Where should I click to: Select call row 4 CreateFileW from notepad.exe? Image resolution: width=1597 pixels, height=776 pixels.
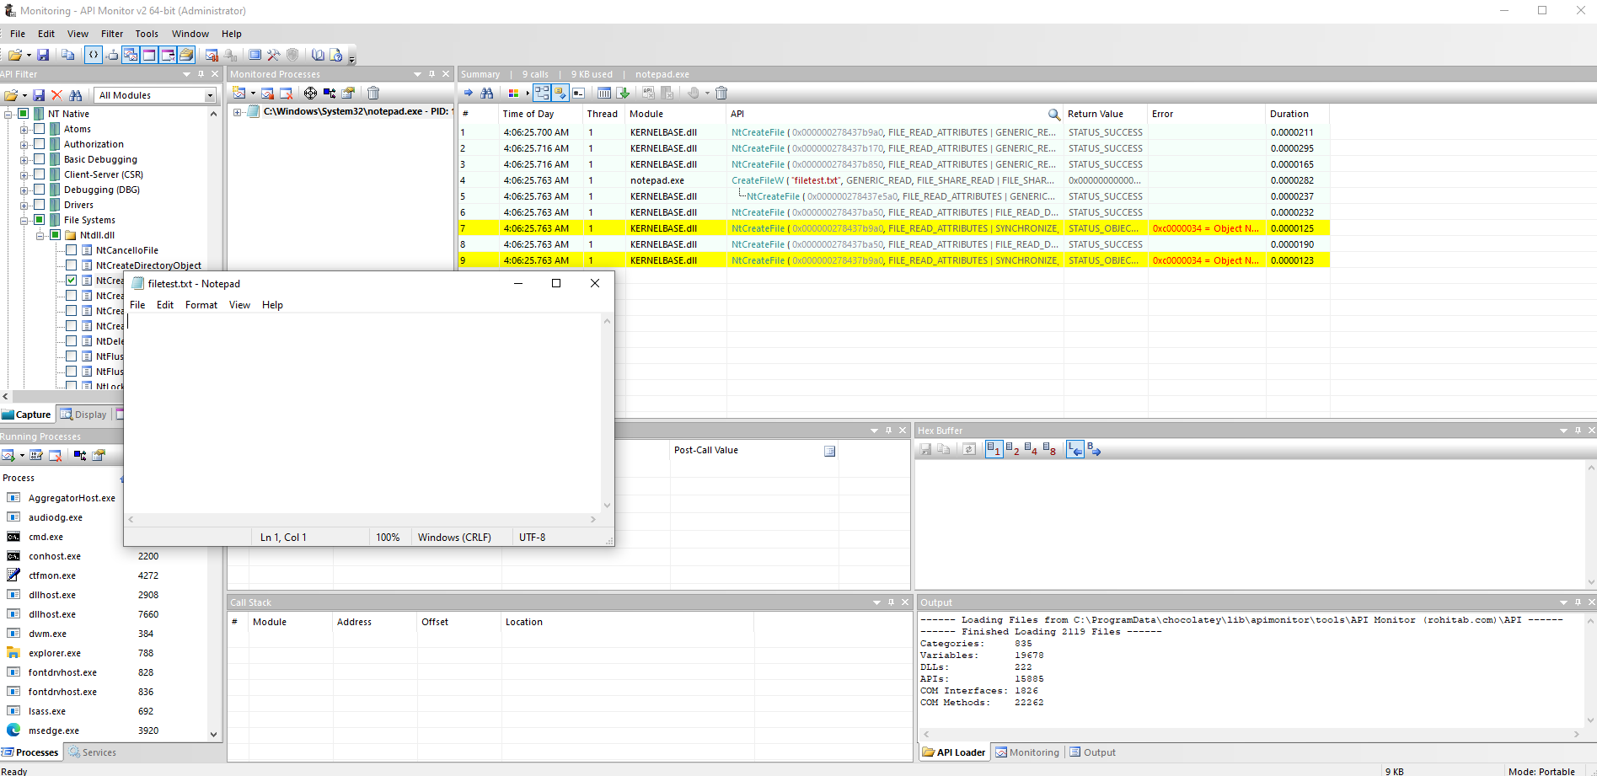893,180
